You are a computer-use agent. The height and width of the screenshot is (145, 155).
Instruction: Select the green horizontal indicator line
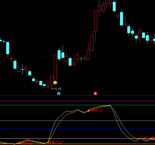(77, 105)
